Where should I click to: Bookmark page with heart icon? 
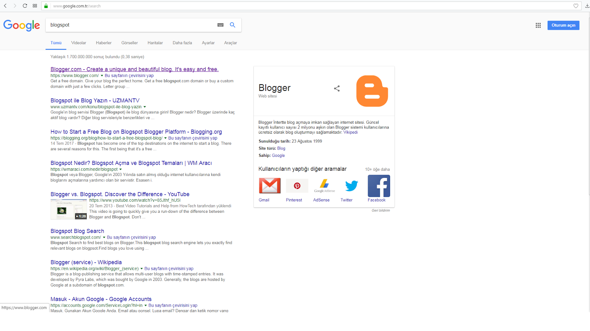(x=576, y=6)
